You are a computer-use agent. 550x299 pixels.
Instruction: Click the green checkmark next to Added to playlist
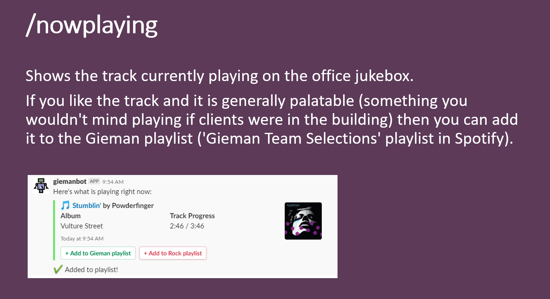click(58, 269)
